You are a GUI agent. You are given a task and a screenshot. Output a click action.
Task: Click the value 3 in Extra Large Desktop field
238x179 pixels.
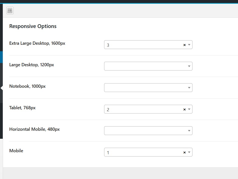[108, 45]
